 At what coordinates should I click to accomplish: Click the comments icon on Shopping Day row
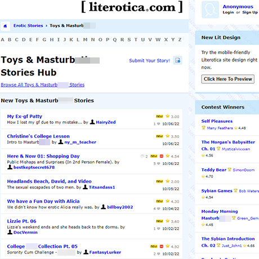tap(142, 156)
